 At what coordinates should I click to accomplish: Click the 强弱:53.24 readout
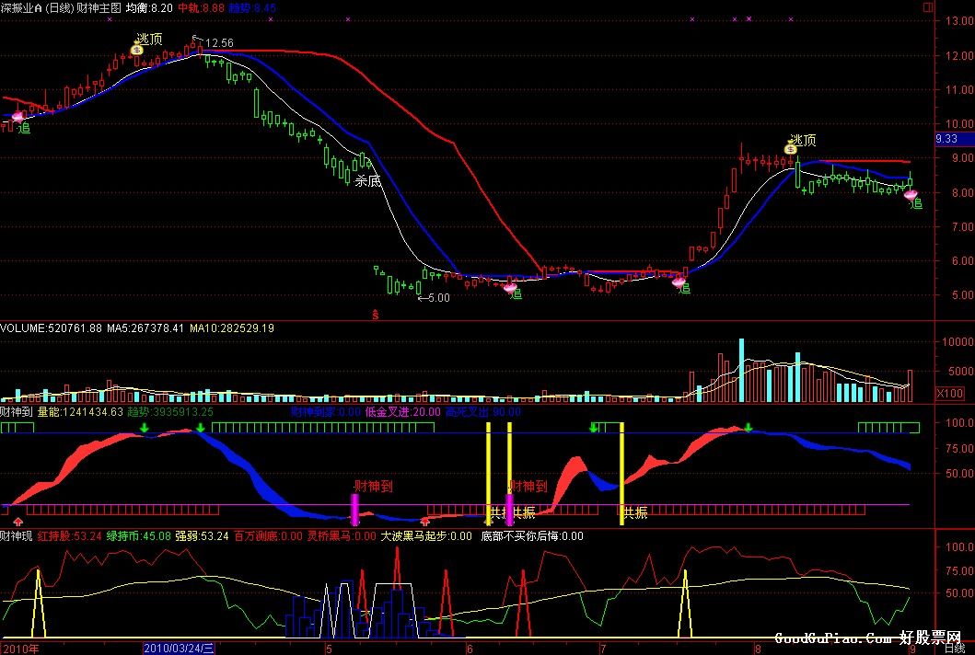tap(202, 535)
